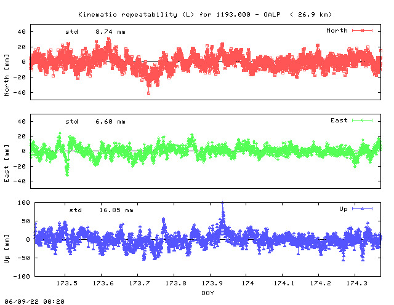Click the Up plot peak near 100 mm
The width and height of the screenshot is (394, 305).
(222, 203)
